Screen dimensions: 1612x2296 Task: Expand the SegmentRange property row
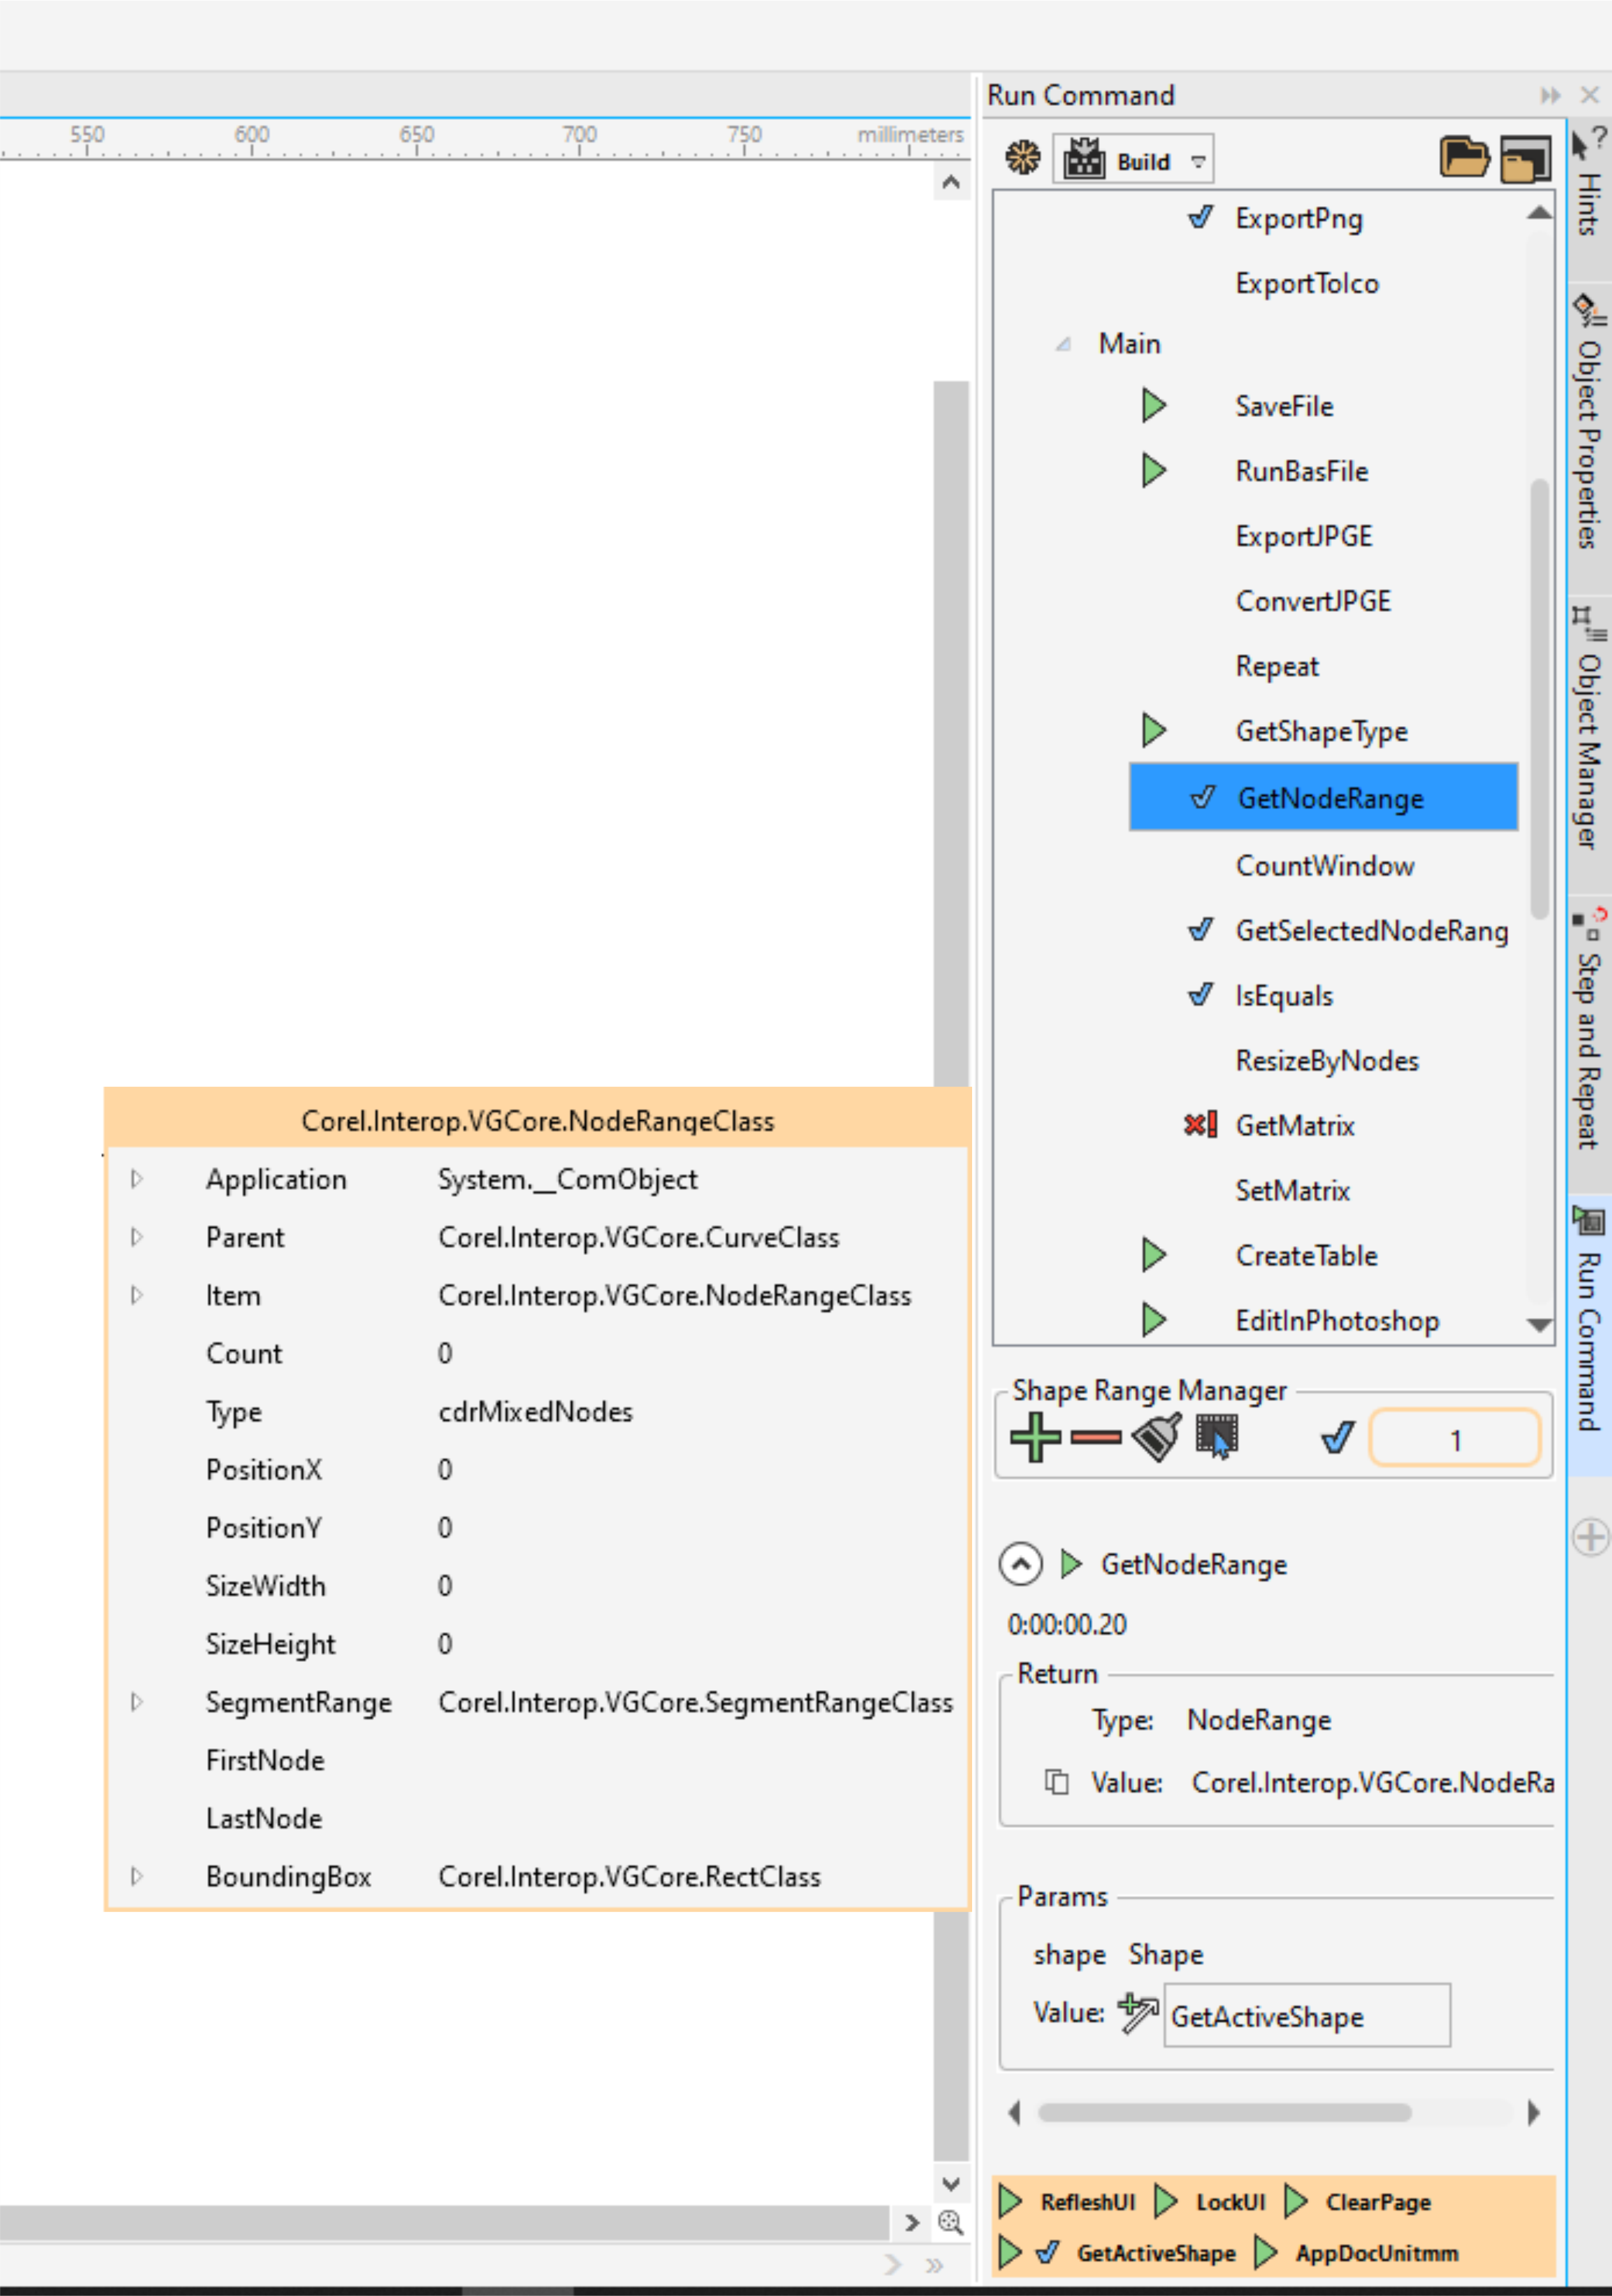pyautogui.click(x=137, y=1701)
